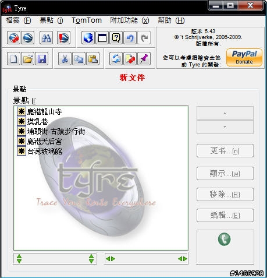Screen dimensions: 267x278
Task: Open the TomTom menu
Action: coord(87,20)
